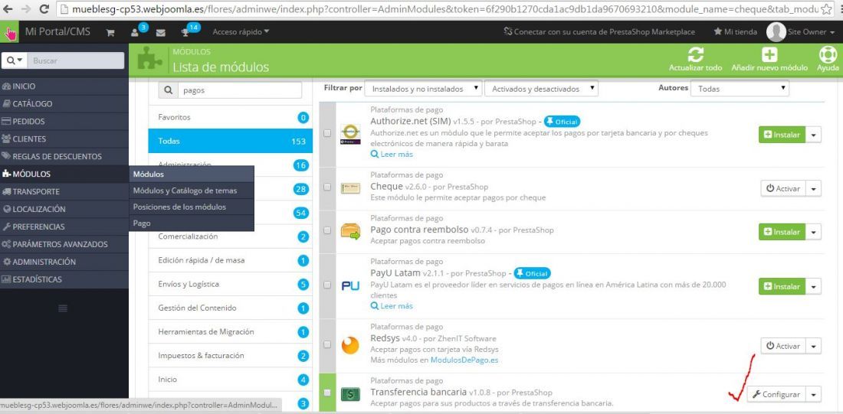Go to PEDIDOS in the sidebar
843x414 pixels.
tap(64, 122)
